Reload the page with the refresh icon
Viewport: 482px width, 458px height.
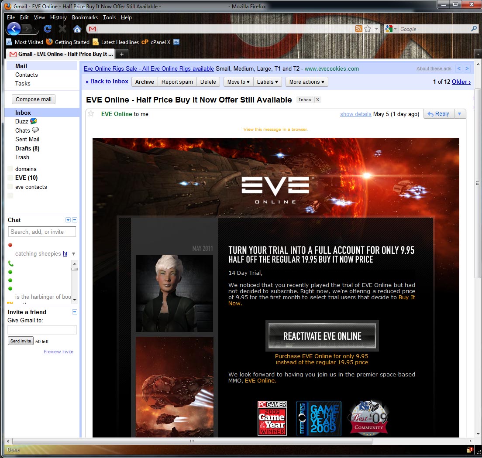coord(47,29)
